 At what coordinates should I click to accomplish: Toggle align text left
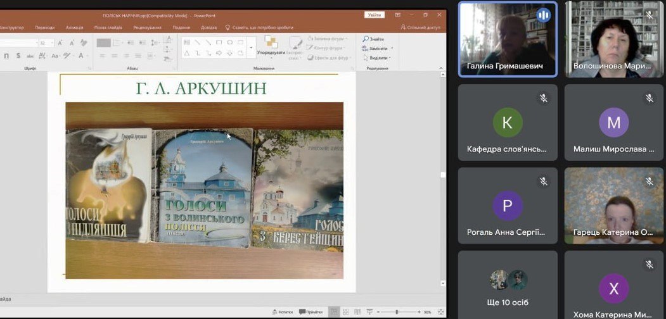coord(102,56)
